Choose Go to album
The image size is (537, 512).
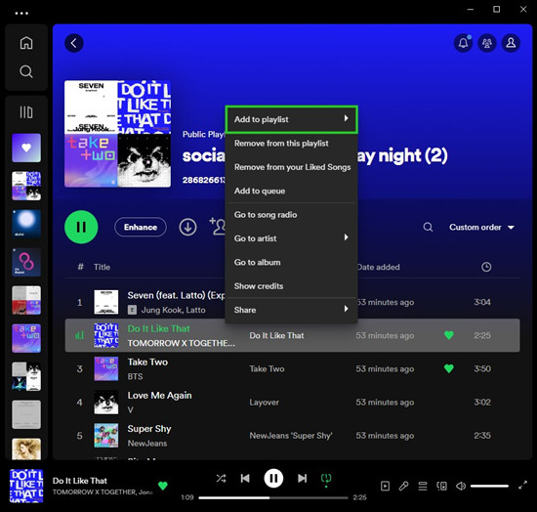point(292,263)
